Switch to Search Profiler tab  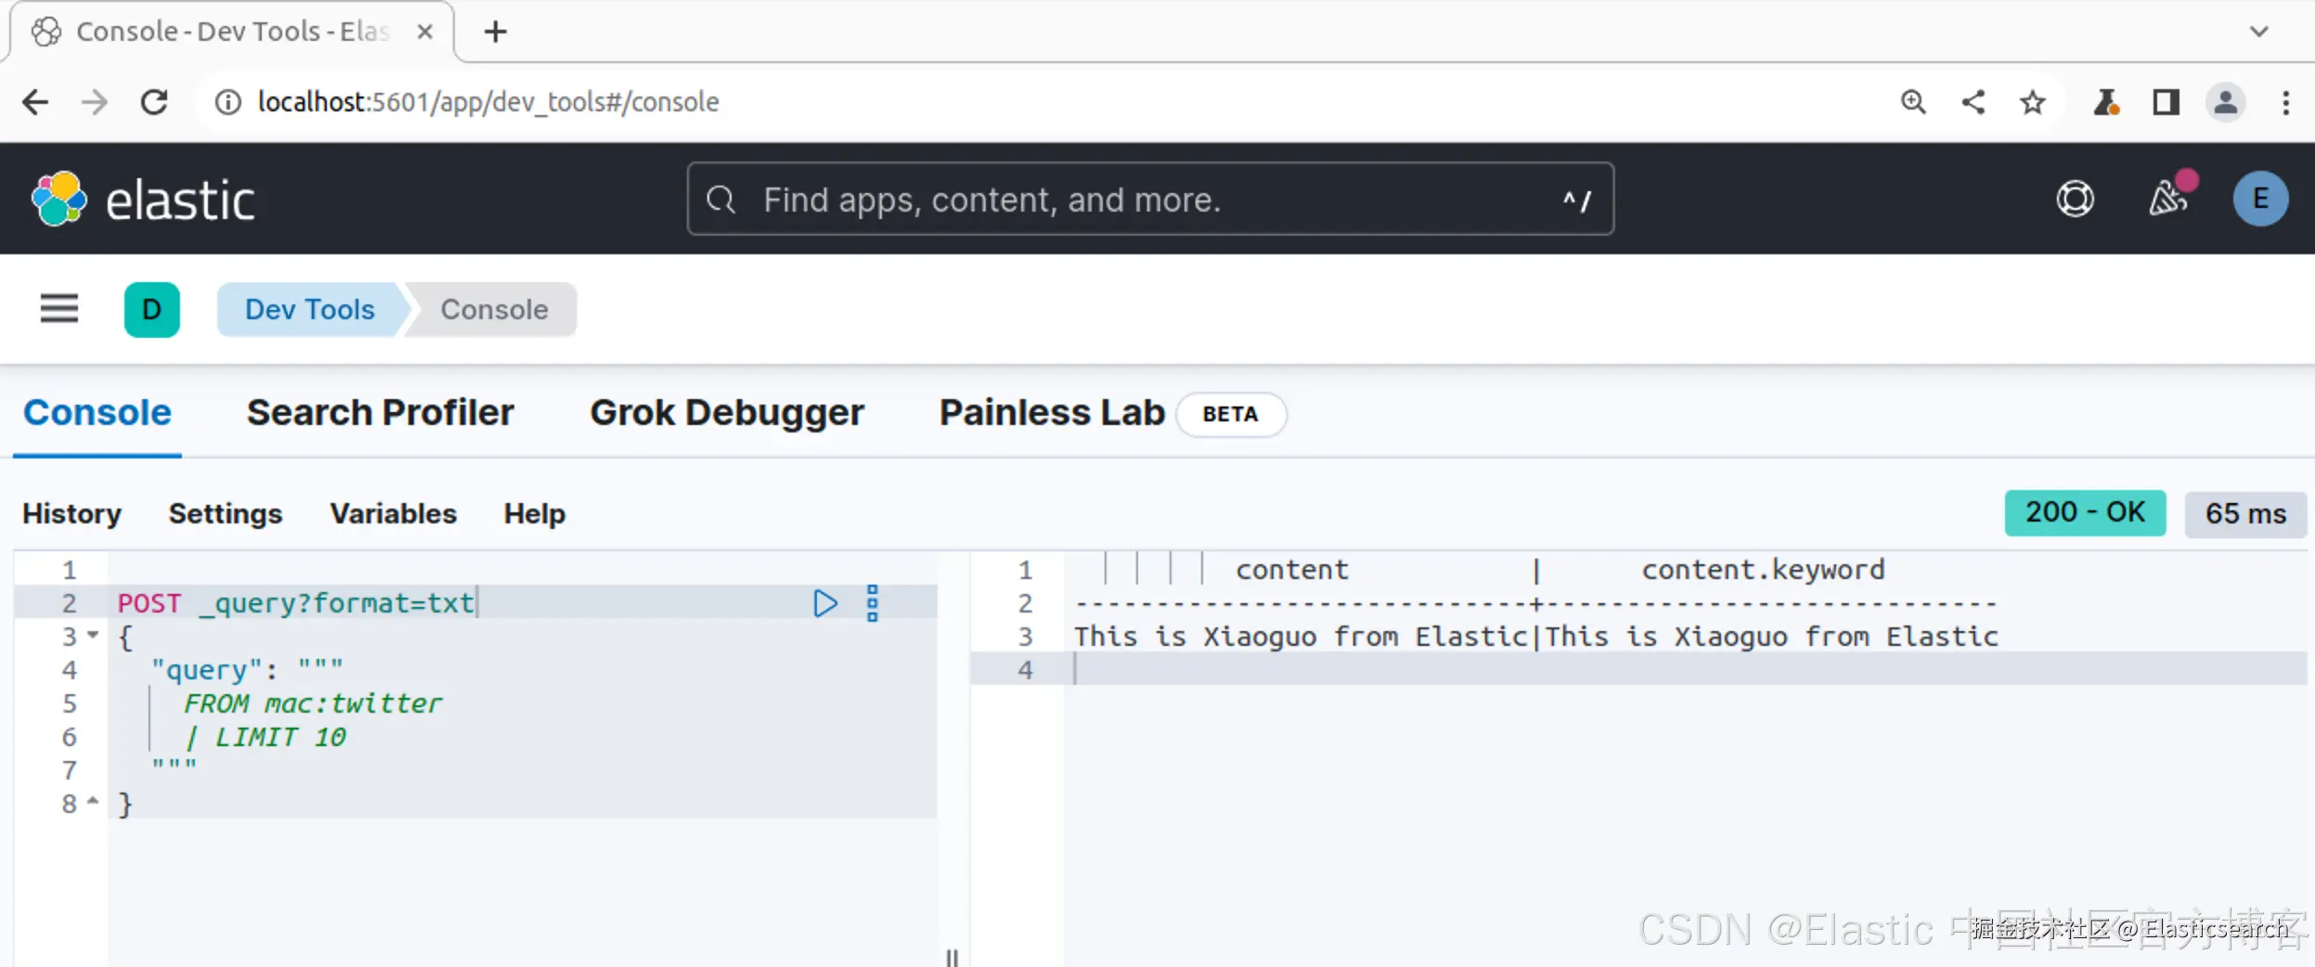point(380,413)
